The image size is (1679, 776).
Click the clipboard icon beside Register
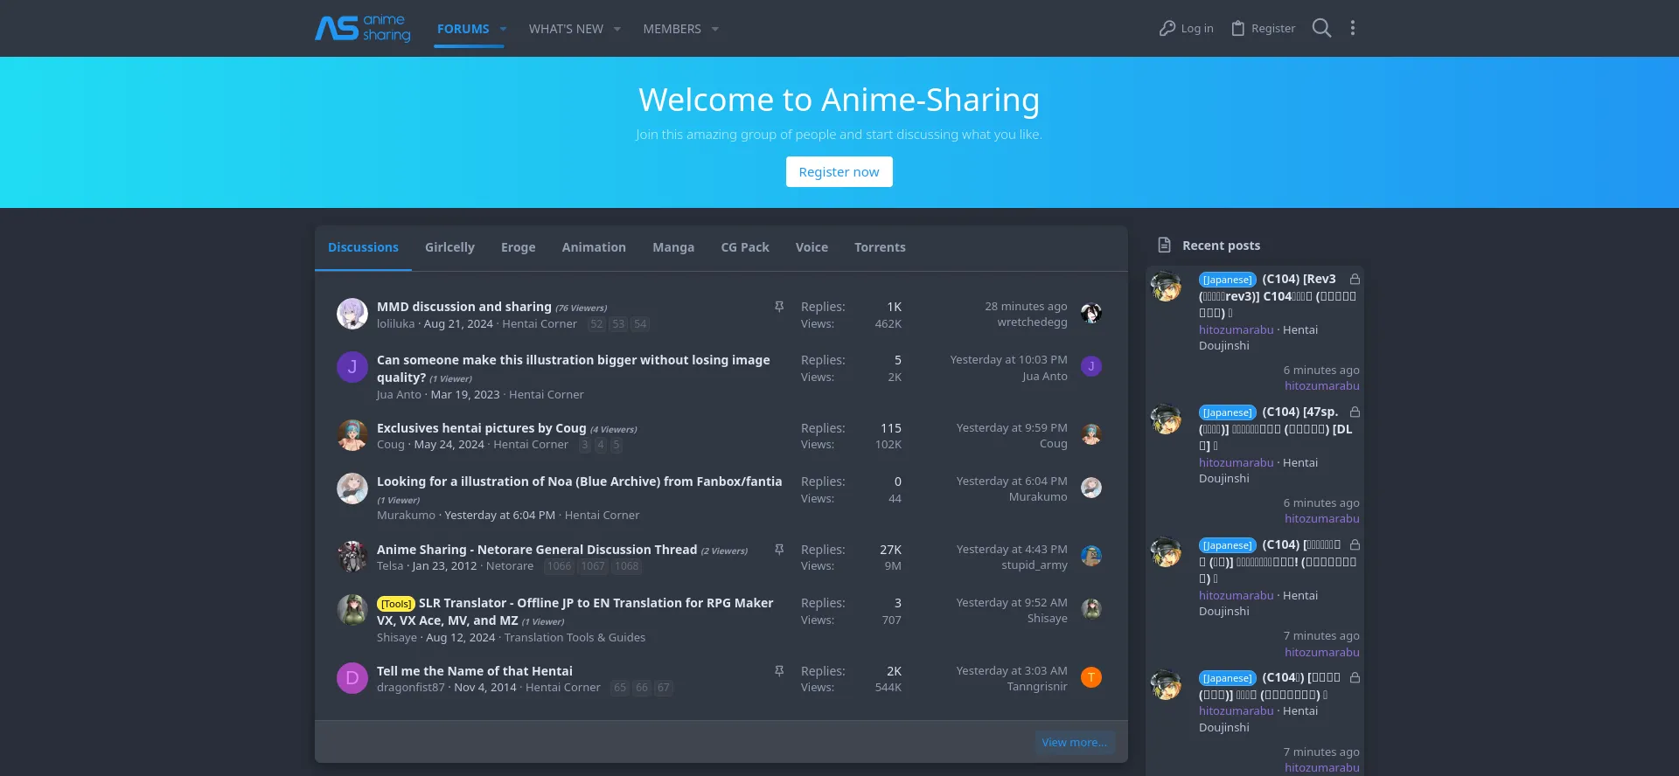1237,28
